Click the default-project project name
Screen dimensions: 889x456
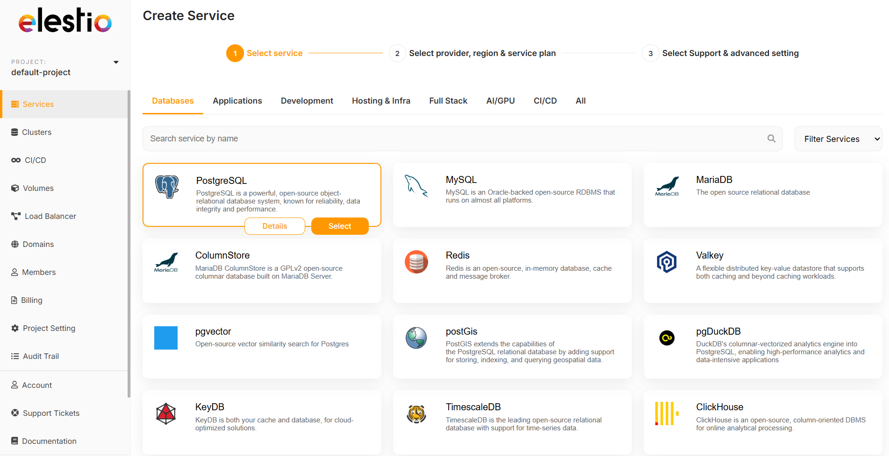coord(41,72)
